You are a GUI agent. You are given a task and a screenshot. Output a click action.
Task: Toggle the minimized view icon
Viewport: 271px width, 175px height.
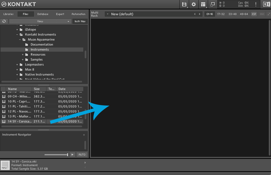pyautogui.click(x=212, y=4)
